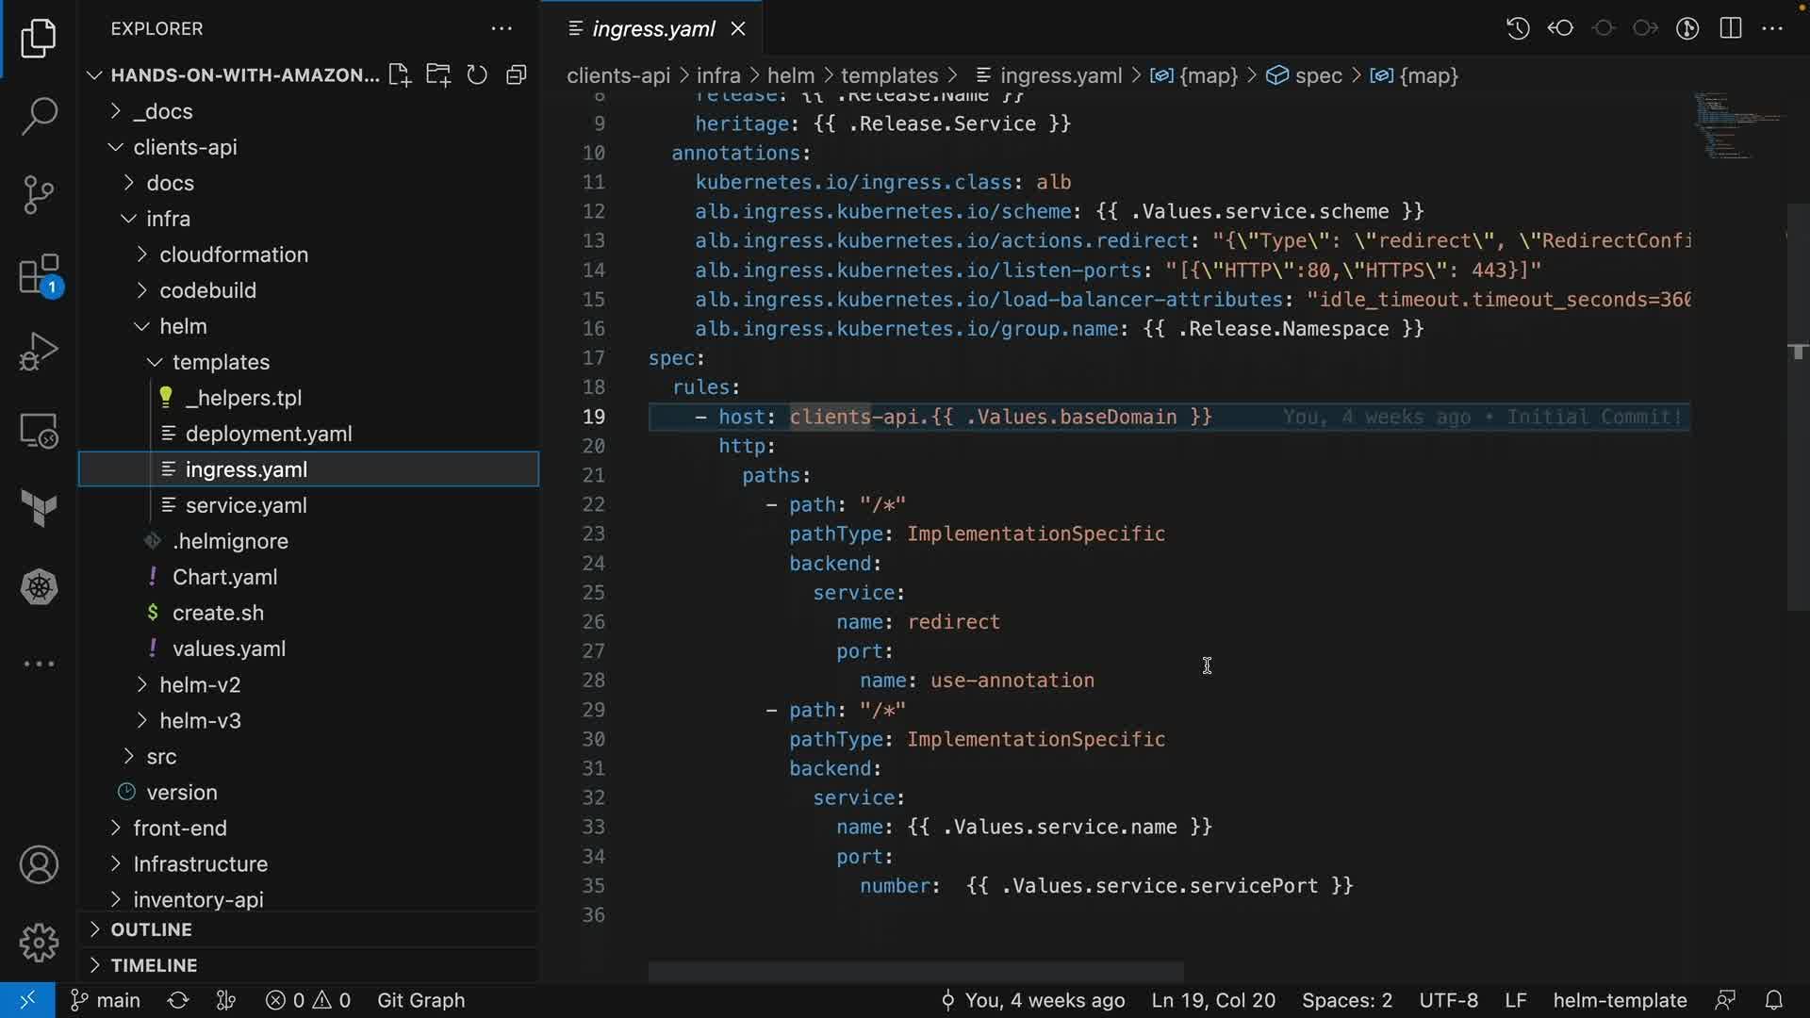Click New File icon in Explorer header
Screen dimensions: 1810x1018
[x=400, y=75]
